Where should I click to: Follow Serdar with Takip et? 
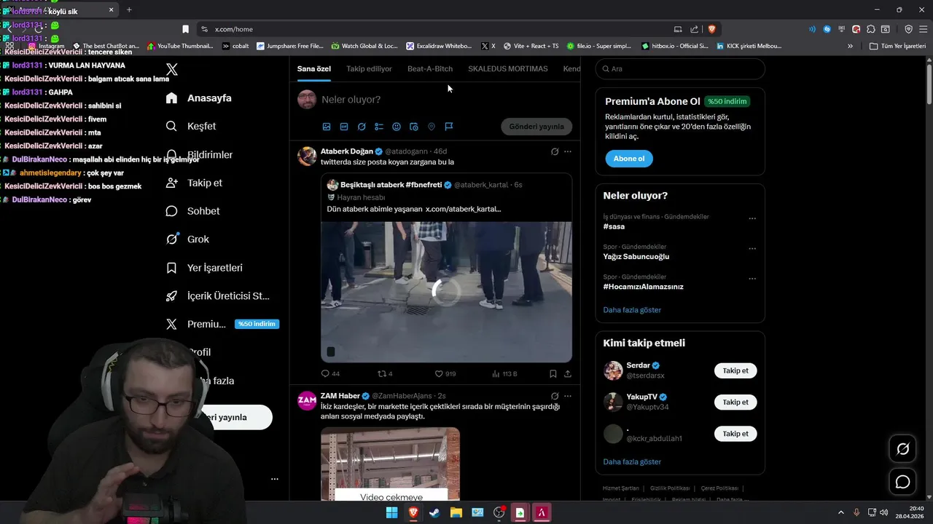pos(735,370)
